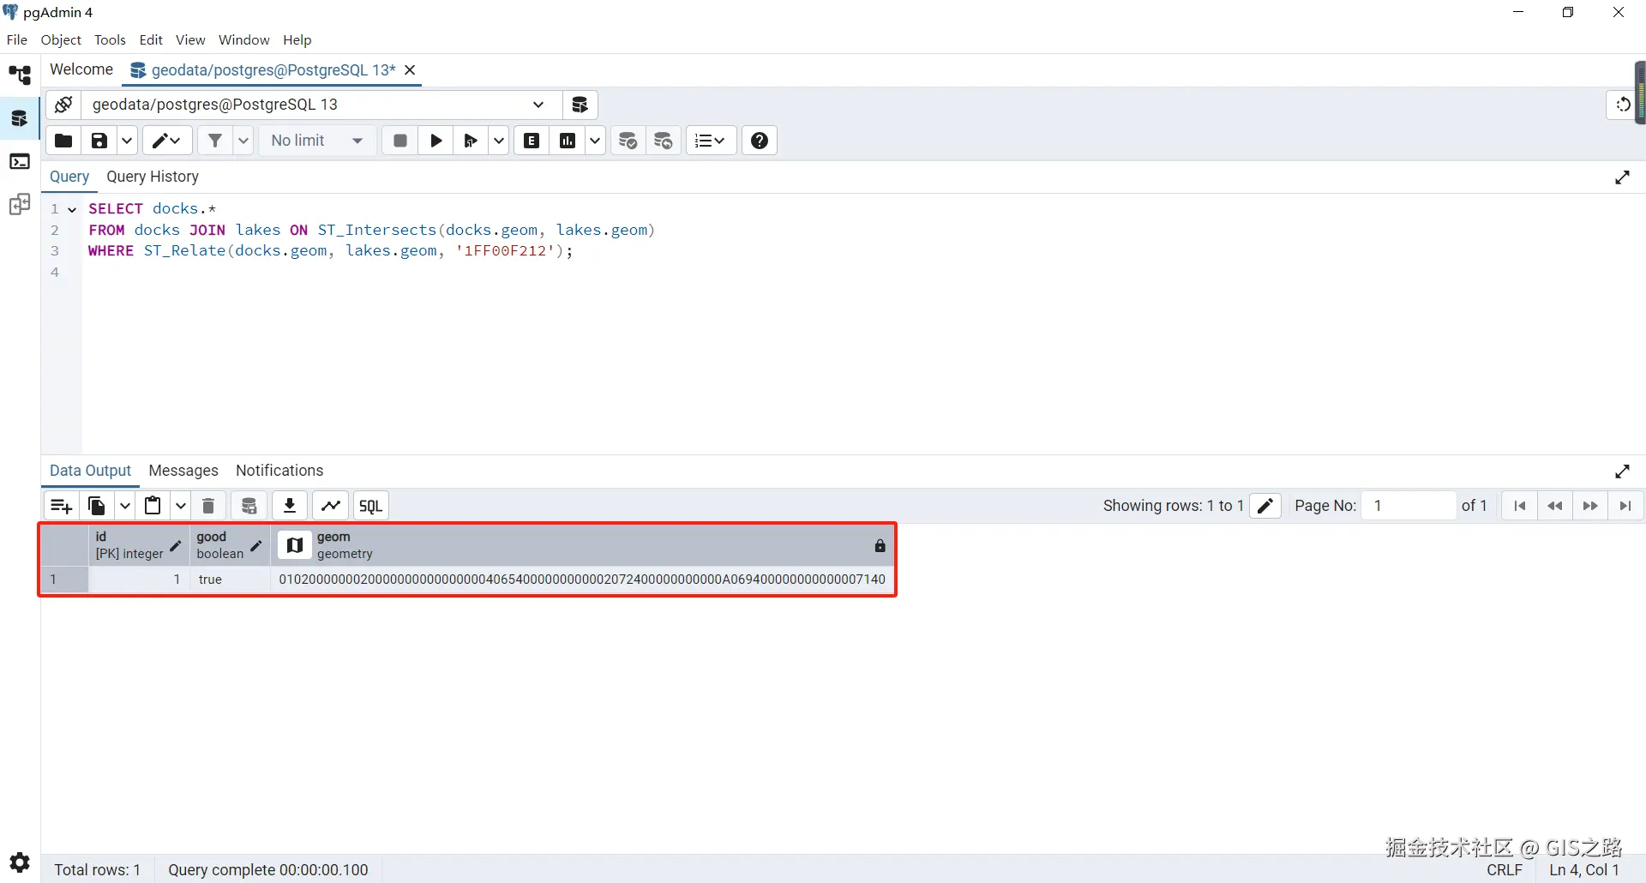Open the query tool help
Viewport: 1646px width, 883px height.
(x=760, y=141)
